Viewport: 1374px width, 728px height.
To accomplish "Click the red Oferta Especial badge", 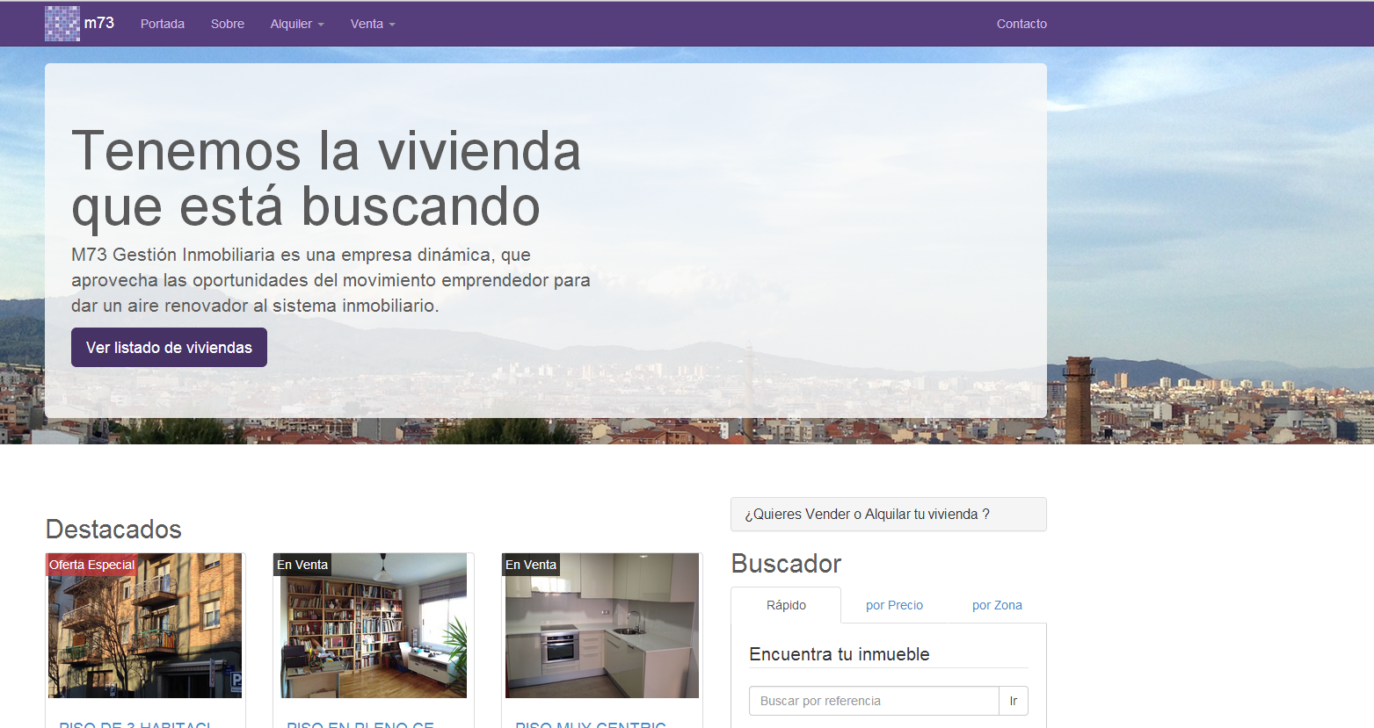I will tap(91, 565).
